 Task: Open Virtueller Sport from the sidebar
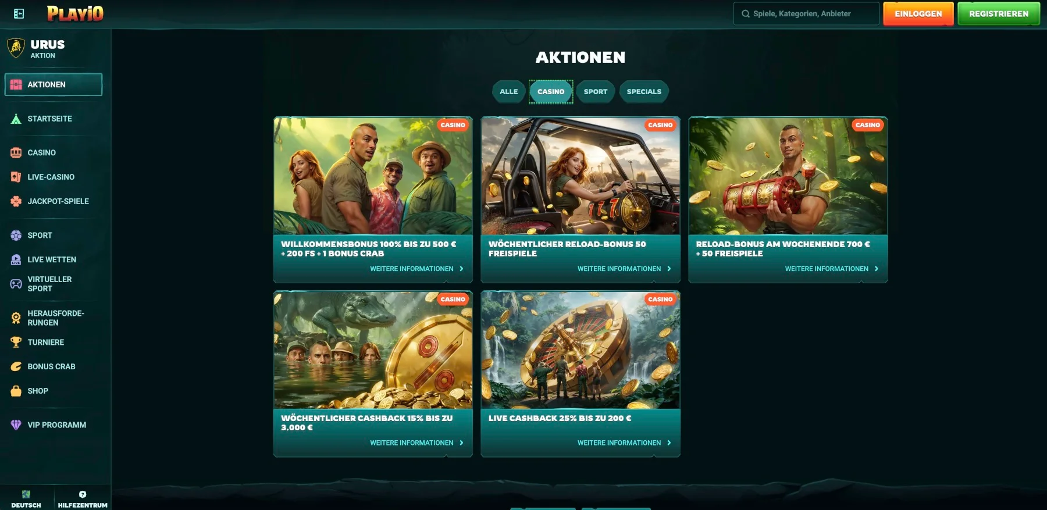click(54, 284)
